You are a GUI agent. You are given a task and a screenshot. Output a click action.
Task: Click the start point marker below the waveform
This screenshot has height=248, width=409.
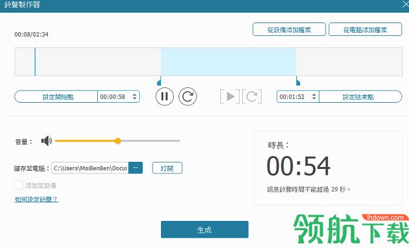pos(159,82)
